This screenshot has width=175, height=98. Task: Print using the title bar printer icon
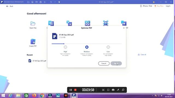[41, 2]
